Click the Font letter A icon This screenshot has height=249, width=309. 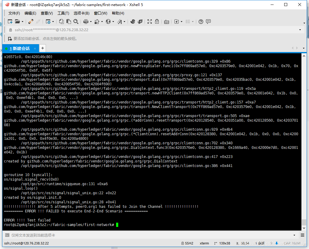(119, 21)
